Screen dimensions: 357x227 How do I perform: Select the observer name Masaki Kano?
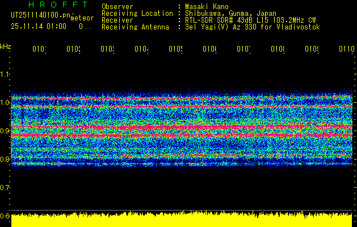point(207,7)
